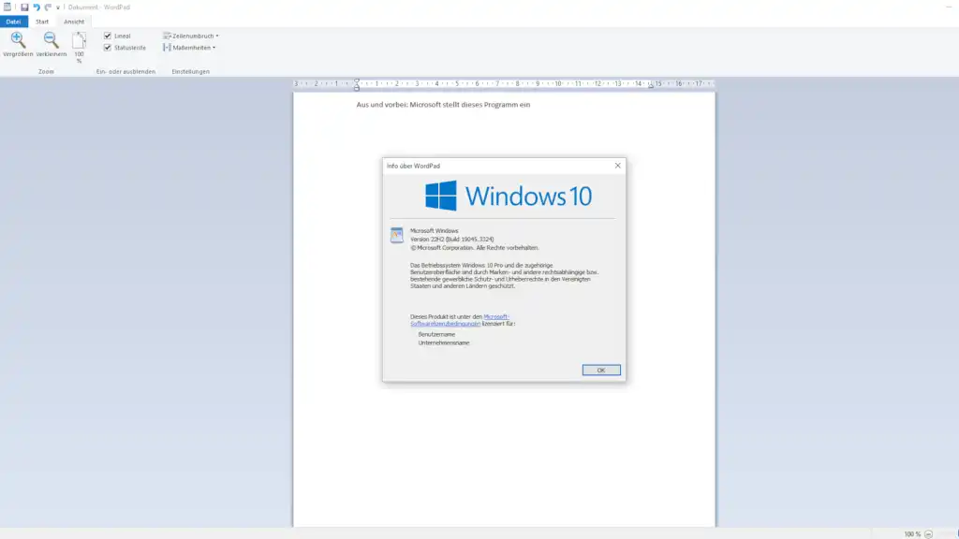This screenshot has height=539, width=959.
Task: Click the WordPad icon in the info dialog
Action: [397, 235]
